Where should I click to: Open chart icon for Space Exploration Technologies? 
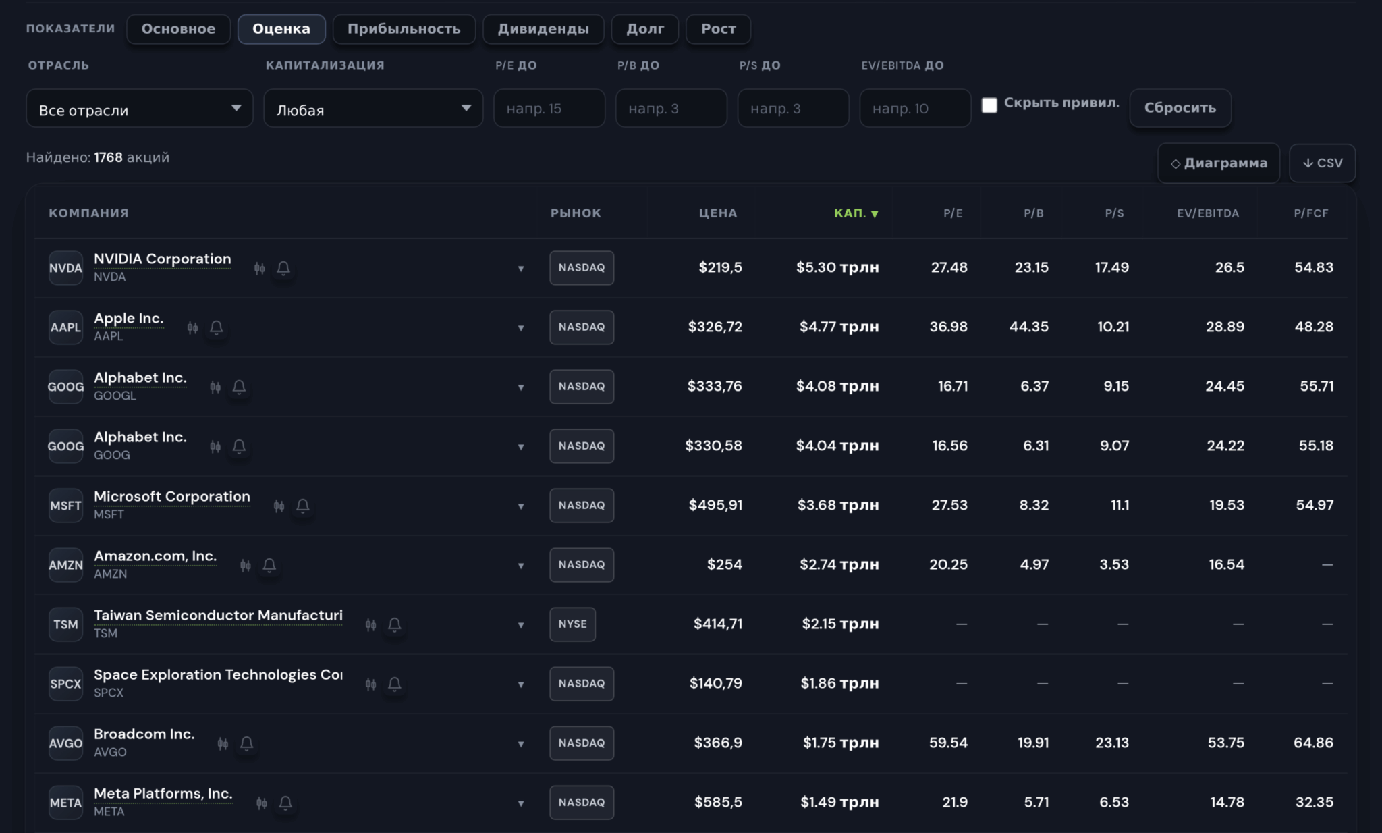(370, 684)
